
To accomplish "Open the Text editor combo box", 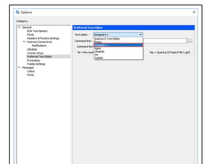I will [118, 35].
